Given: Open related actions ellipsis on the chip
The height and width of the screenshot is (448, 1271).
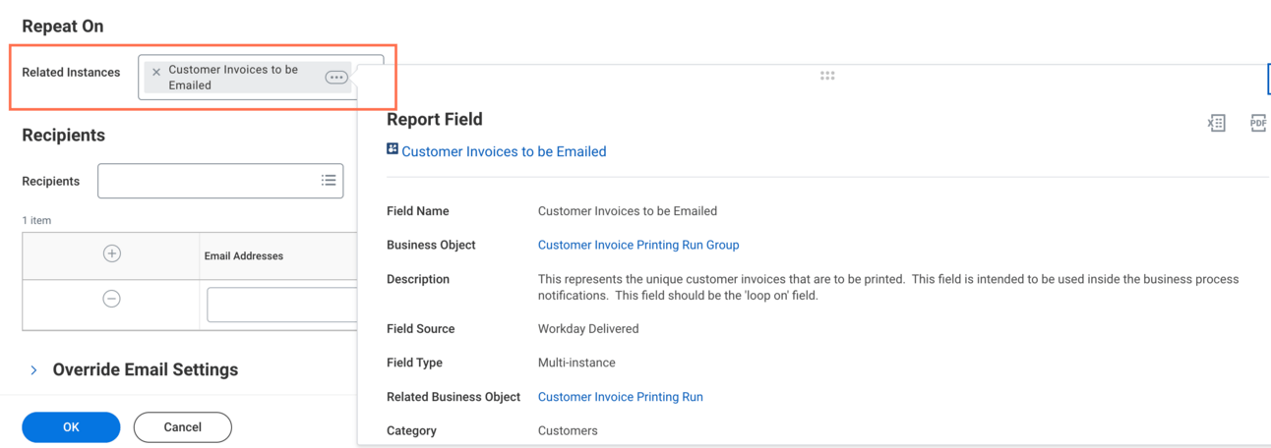Looking at the screenshot, I should 336,78.
